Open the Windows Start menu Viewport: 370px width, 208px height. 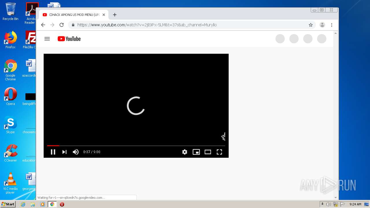[x=8, y=204]
